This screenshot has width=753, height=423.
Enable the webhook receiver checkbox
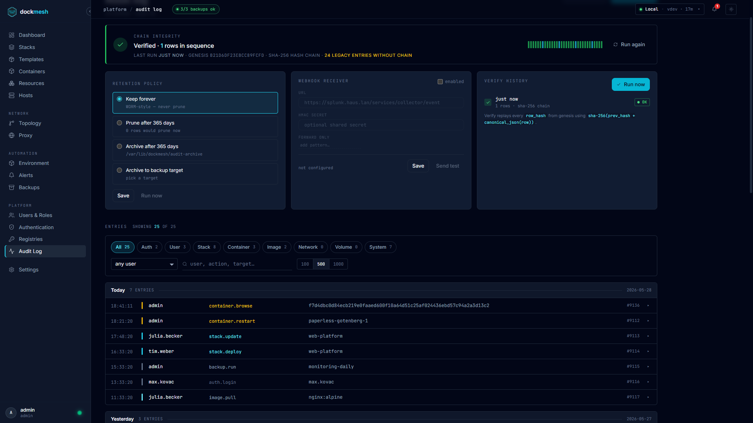440,81
